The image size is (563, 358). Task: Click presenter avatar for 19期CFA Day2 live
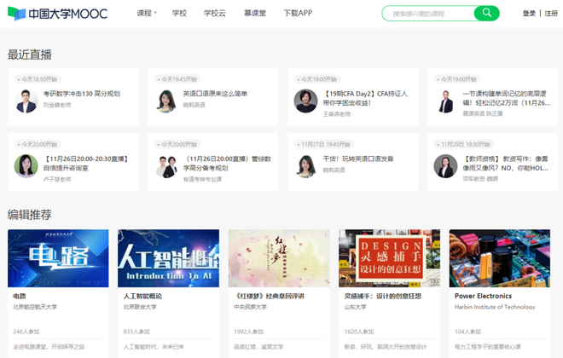point(306,101)
